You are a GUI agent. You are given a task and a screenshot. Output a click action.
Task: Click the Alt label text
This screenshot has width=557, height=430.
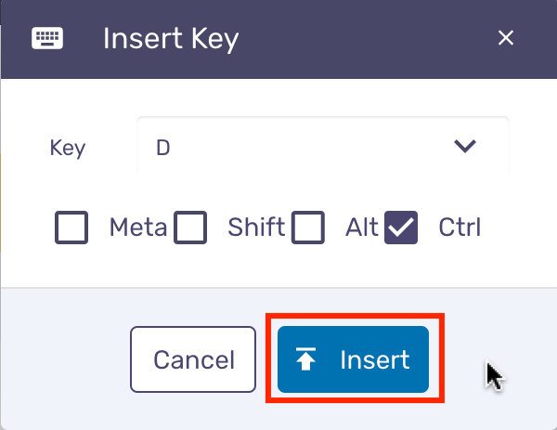click(x=362, y=227)
